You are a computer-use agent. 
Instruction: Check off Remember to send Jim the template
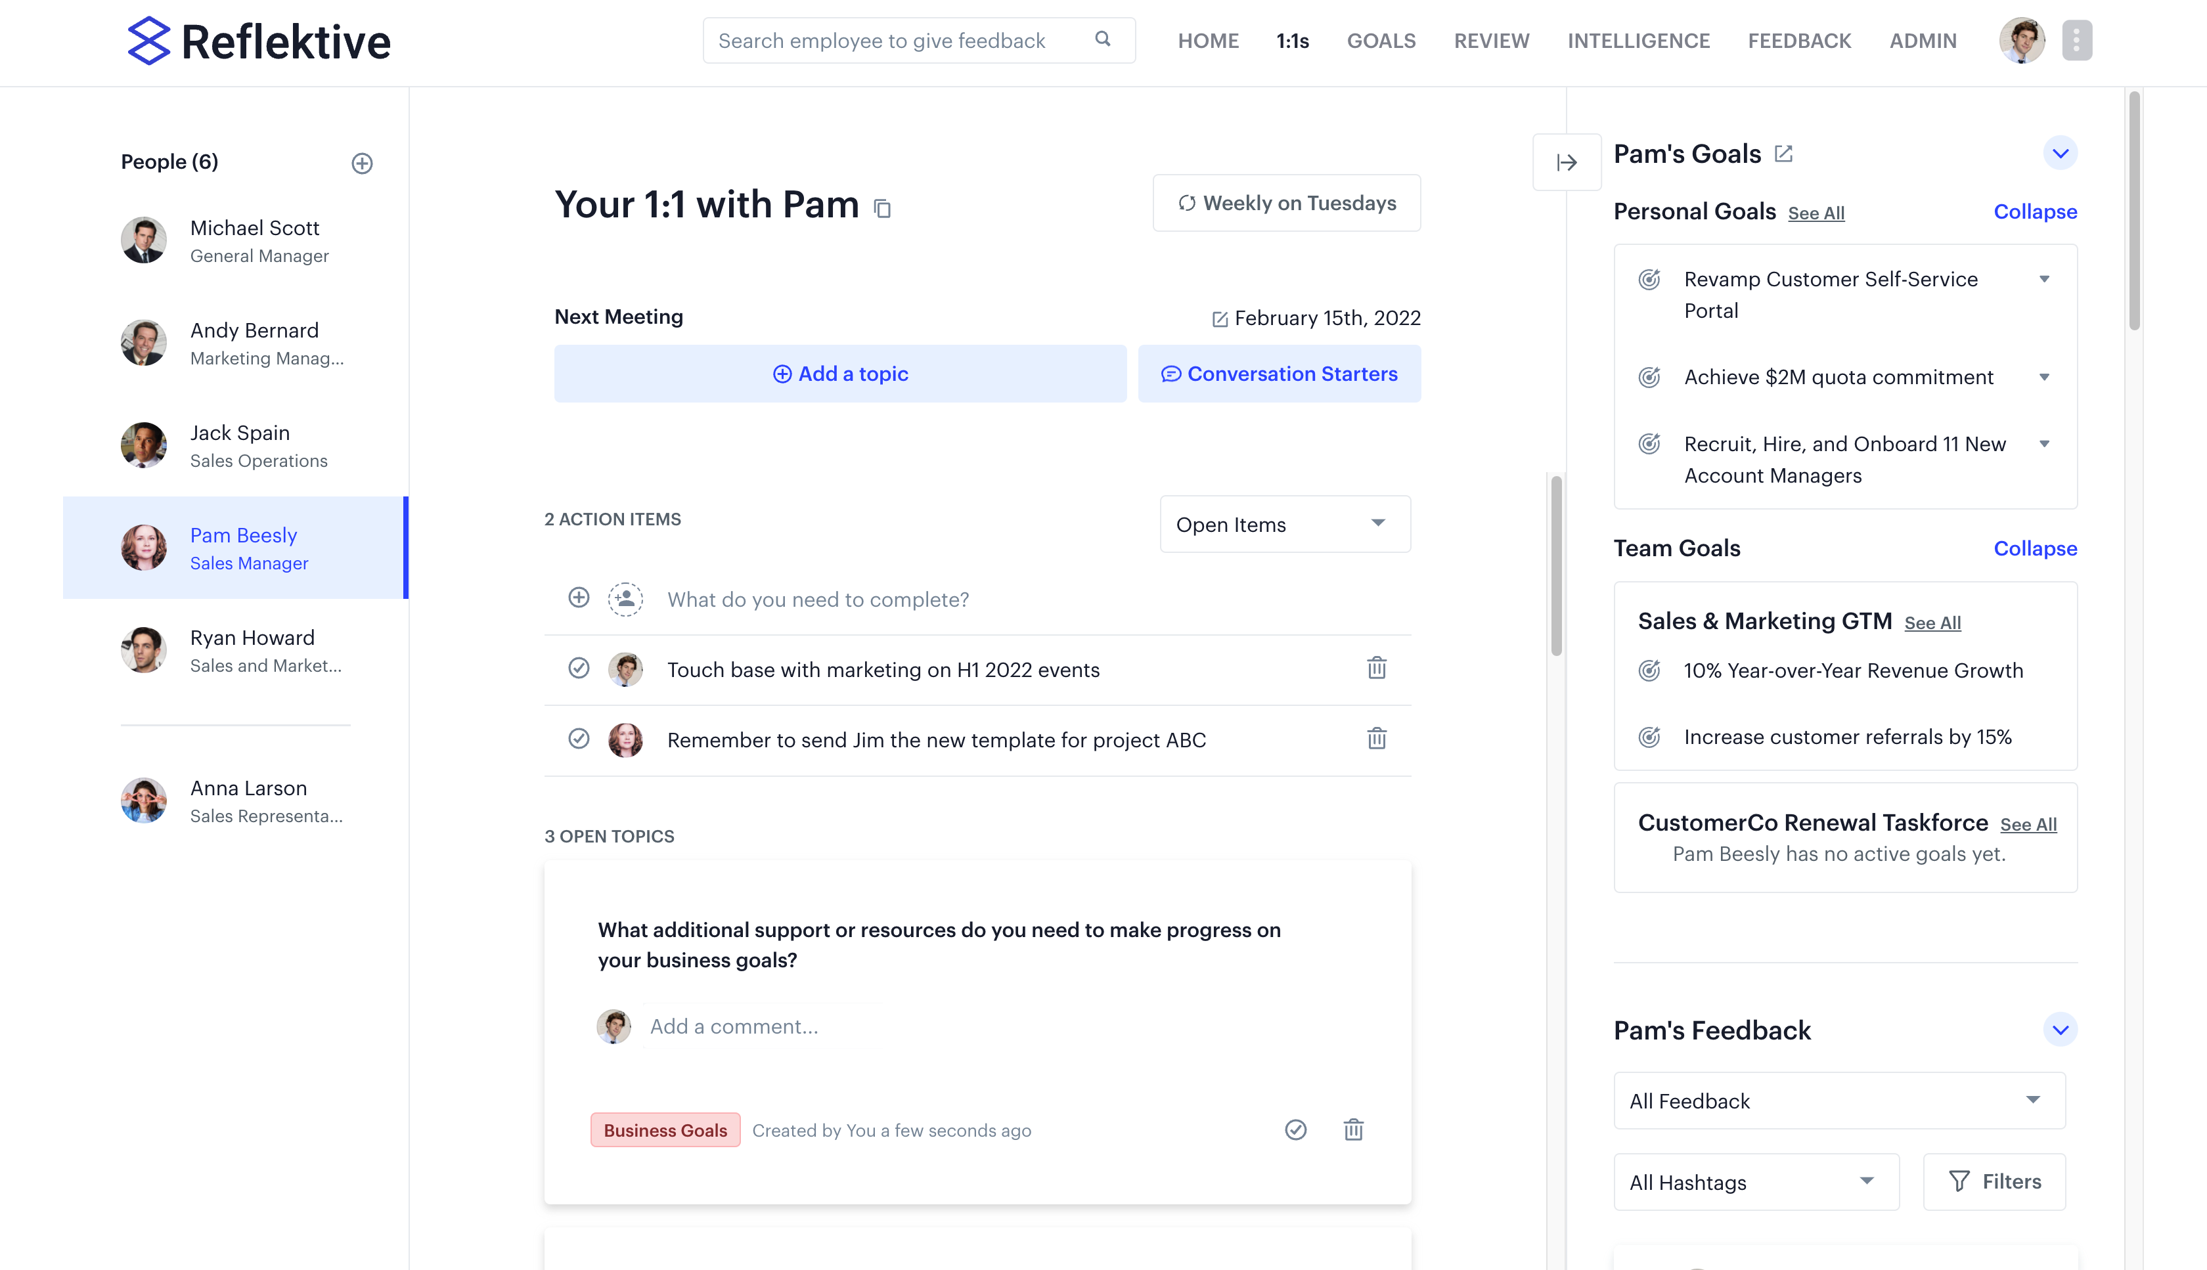pyautogui.click(x=579, y=739)
